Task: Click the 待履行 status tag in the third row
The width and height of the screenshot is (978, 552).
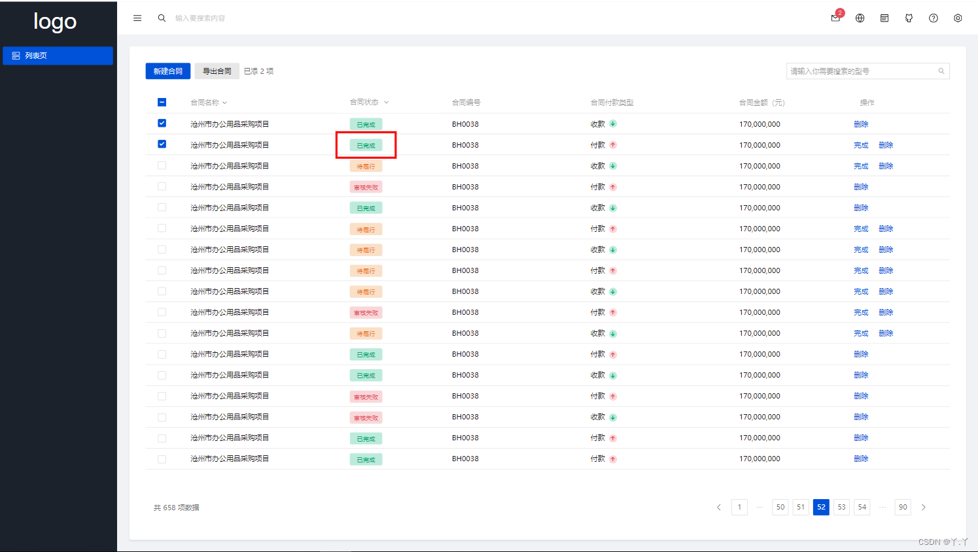Action: [x=366, y=167]
